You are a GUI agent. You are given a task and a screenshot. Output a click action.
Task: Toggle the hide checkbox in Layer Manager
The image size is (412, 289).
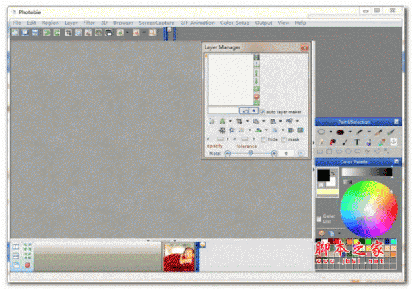point(264,139)
